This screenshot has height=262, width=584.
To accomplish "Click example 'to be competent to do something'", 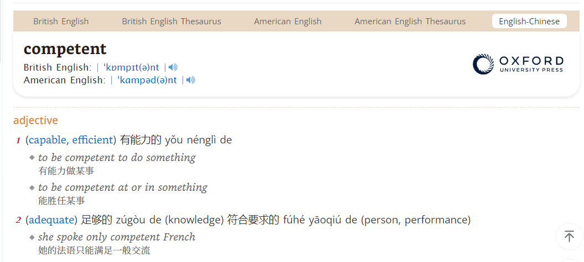I will (x=117, y=158).
